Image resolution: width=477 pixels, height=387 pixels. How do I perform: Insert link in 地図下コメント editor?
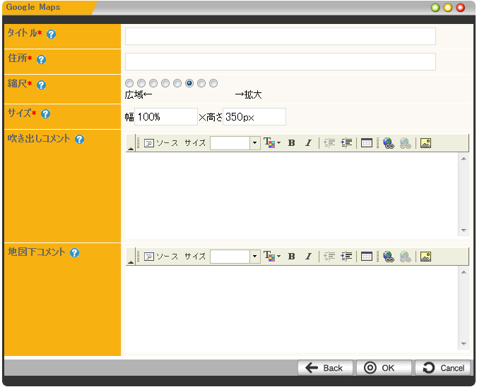coord(389,257)
